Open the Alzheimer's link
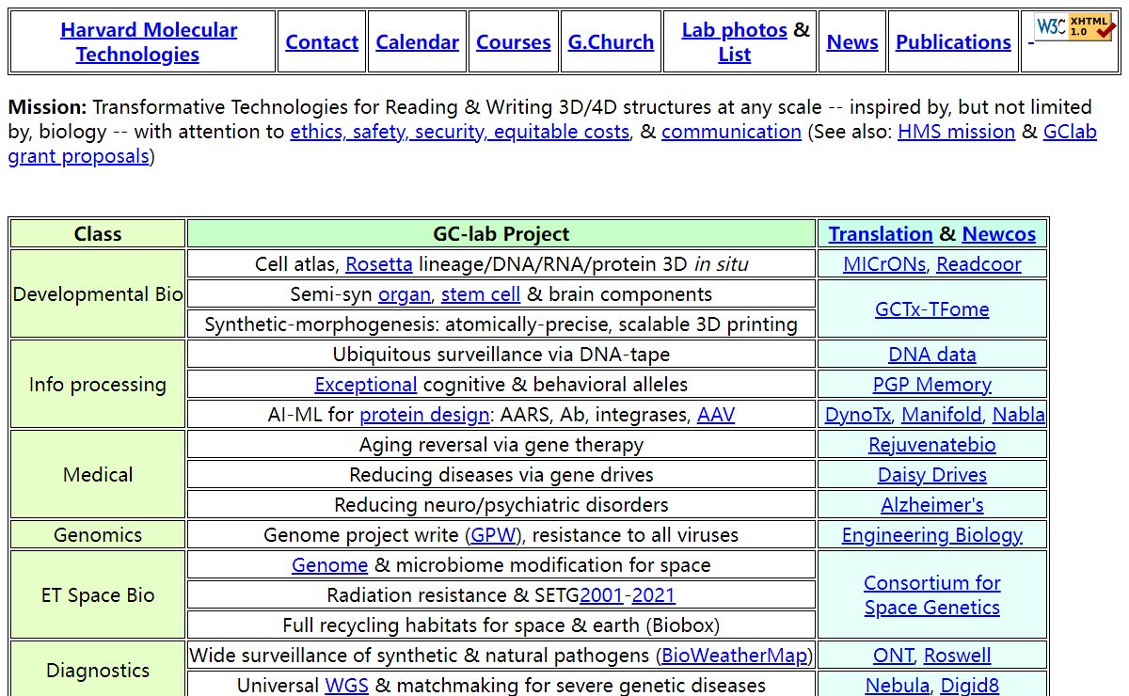1129x696 pixels. pos(932,505)
